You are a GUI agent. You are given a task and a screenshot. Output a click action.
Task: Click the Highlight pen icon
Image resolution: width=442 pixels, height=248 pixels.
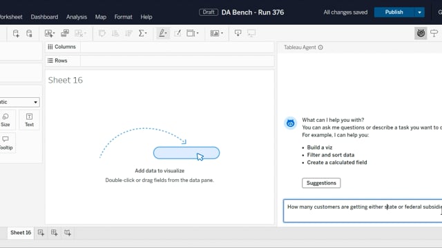point(162,33)
